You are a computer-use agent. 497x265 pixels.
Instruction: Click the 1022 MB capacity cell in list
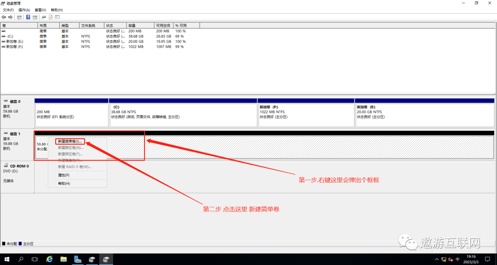pyautogui.click(x=136, y=46)
